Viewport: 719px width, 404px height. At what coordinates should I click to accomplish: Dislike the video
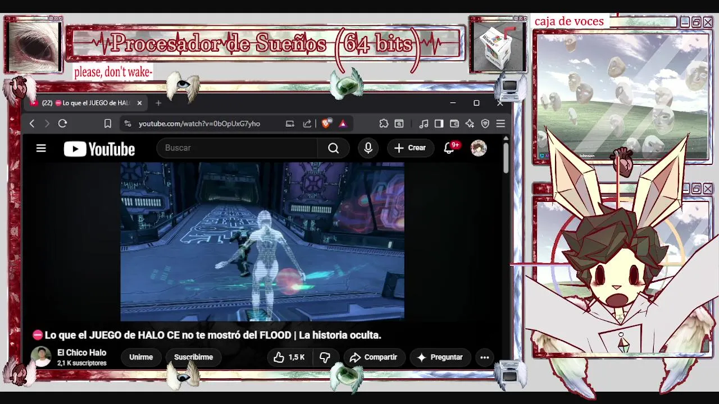click(x=325, y=357)
